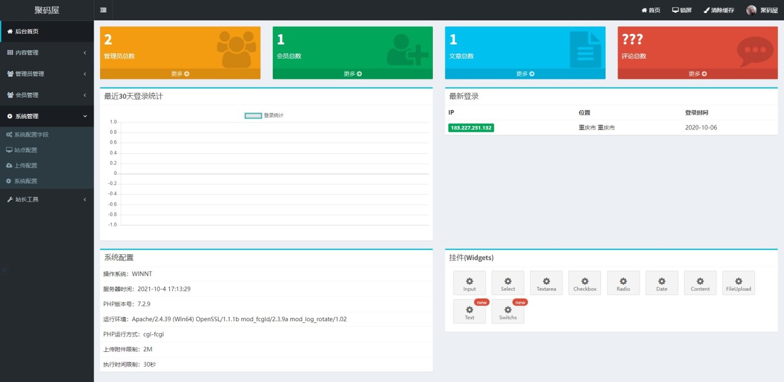Open 上传配置 submenu item

coord(26,166)
